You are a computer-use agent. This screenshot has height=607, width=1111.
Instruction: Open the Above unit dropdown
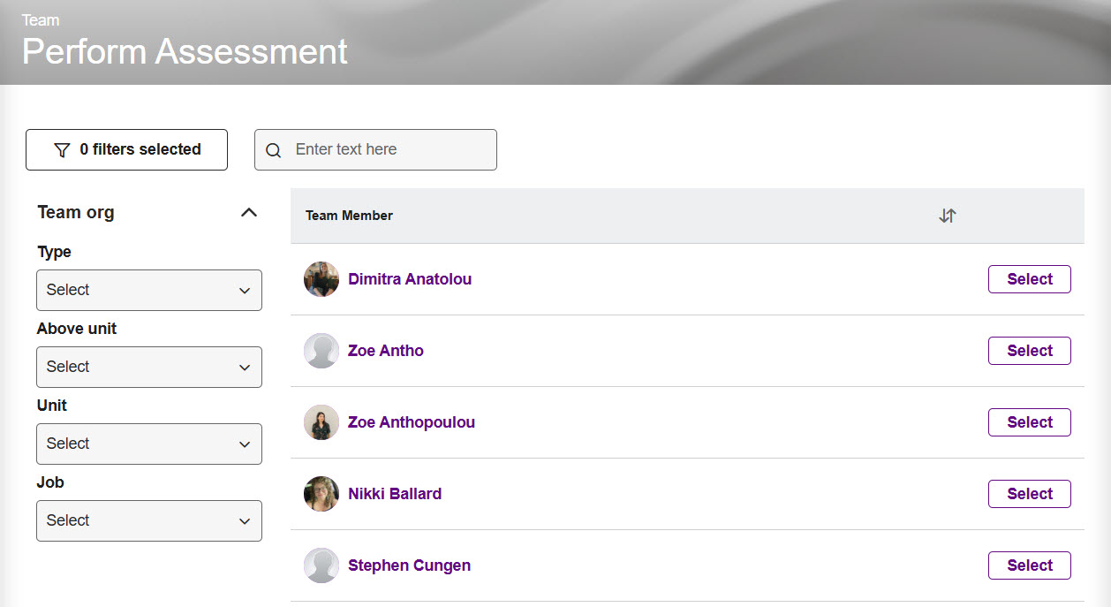(148, 367)
